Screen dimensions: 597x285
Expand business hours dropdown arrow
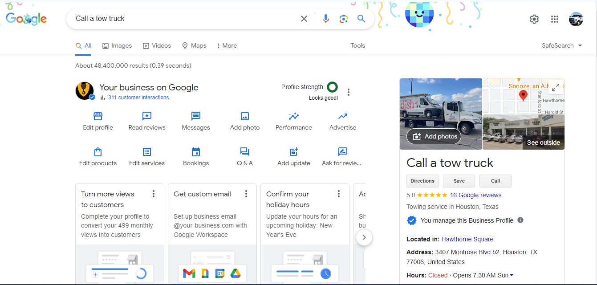(512, 276)
